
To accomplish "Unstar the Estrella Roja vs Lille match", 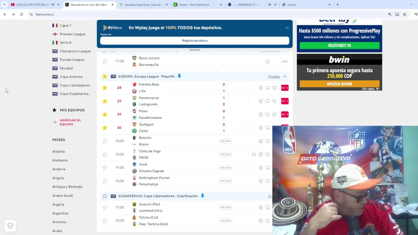I will click(104, 88).
